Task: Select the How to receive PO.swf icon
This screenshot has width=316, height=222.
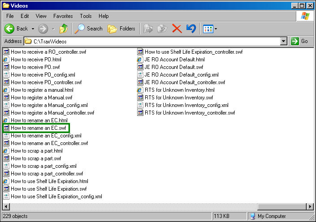Action: point(6,67)
